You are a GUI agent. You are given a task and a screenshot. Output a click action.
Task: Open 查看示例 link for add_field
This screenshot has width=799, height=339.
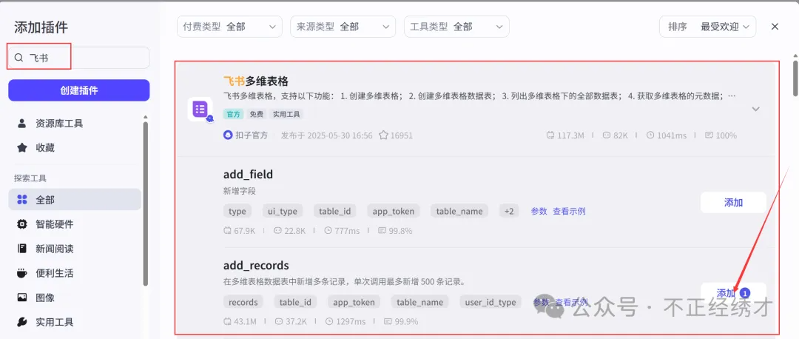coord(569,211)
